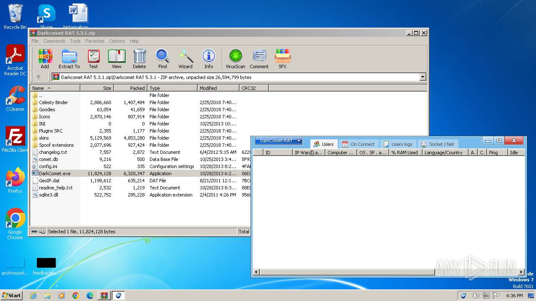Screen dimensions: 536x301
Task: Expand the archive path address dropdown
Action: [x=423, y=77]
